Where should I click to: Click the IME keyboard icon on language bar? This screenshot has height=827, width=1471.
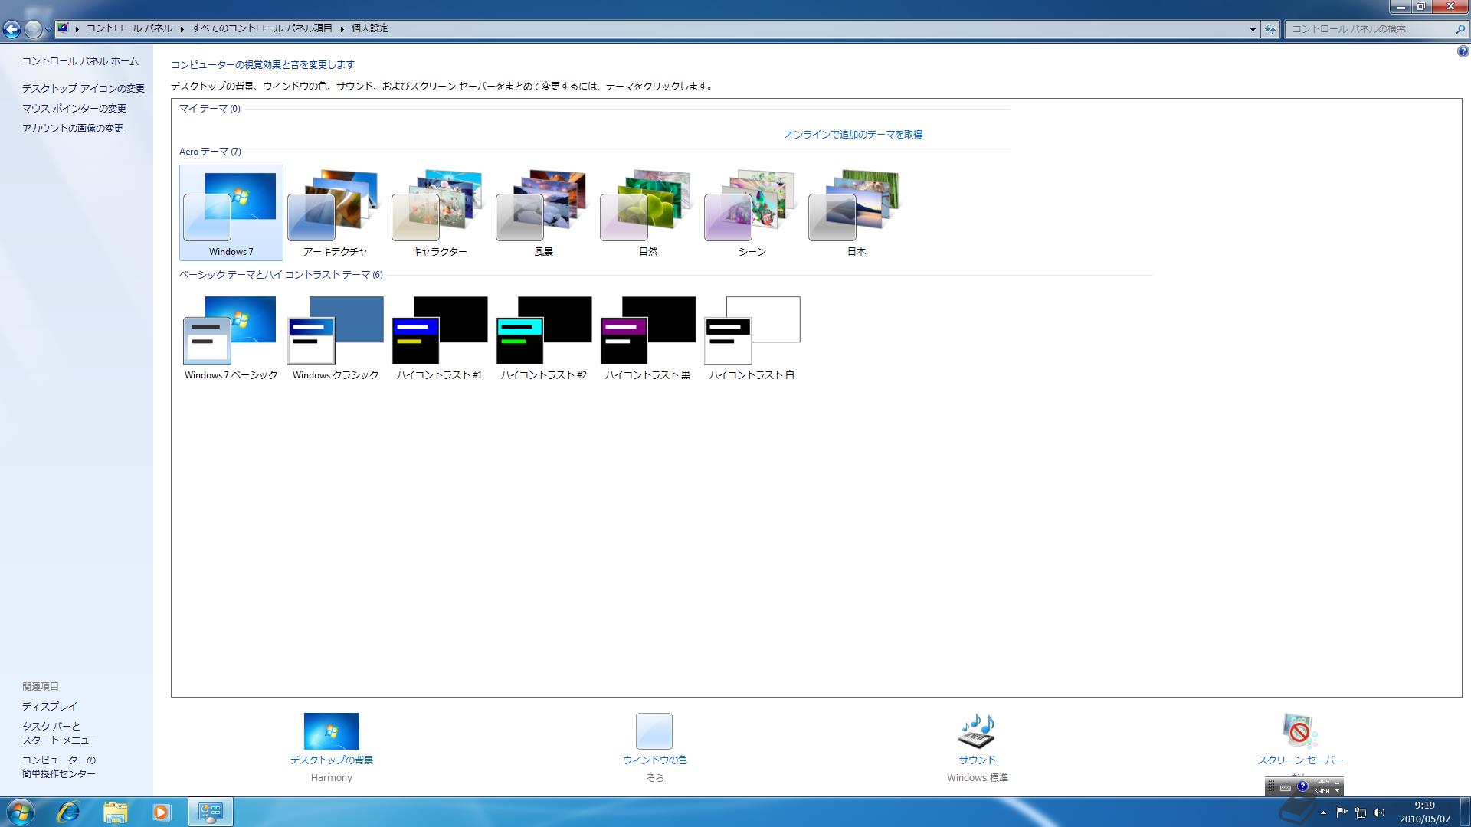(1286, 787)
